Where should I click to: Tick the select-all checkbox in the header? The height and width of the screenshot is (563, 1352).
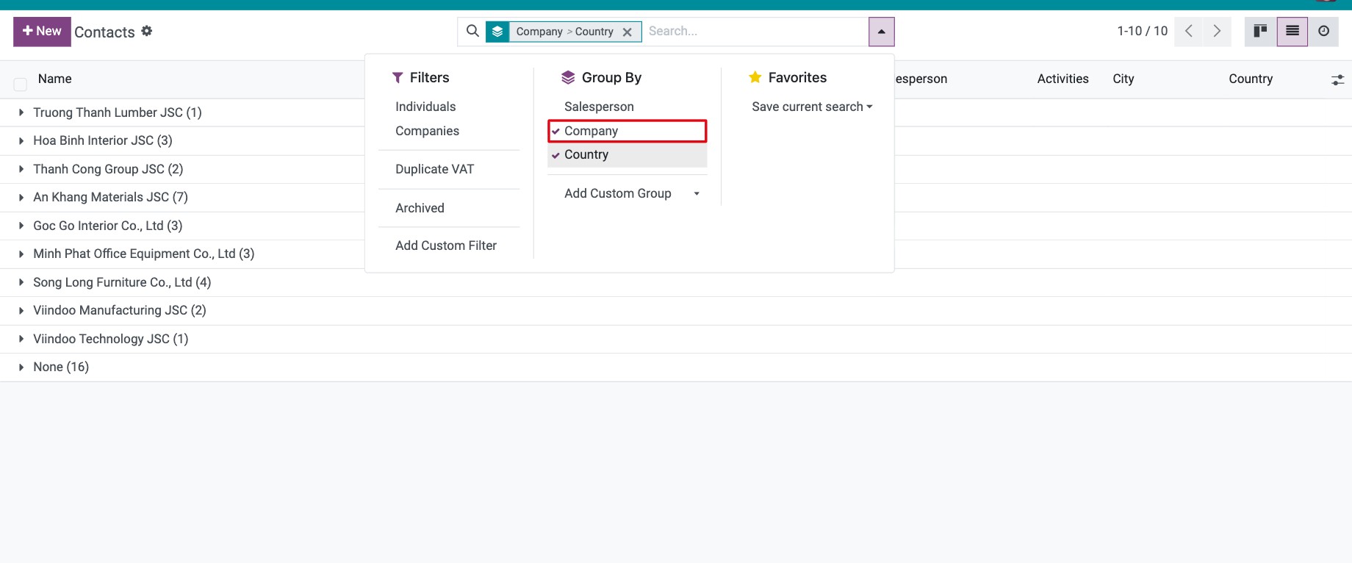coord(21,85)
